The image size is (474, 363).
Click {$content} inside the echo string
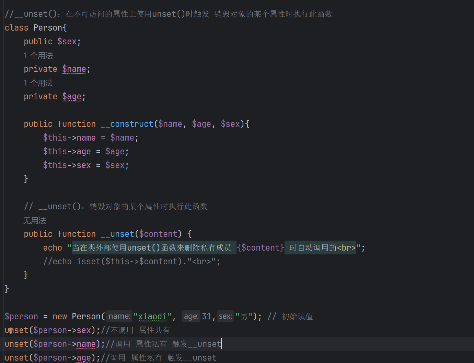pos(261,248)
